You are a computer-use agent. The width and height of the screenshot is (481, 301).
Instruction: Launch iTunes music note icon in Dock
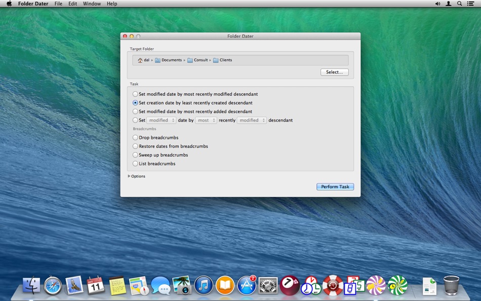pos(204,285)
